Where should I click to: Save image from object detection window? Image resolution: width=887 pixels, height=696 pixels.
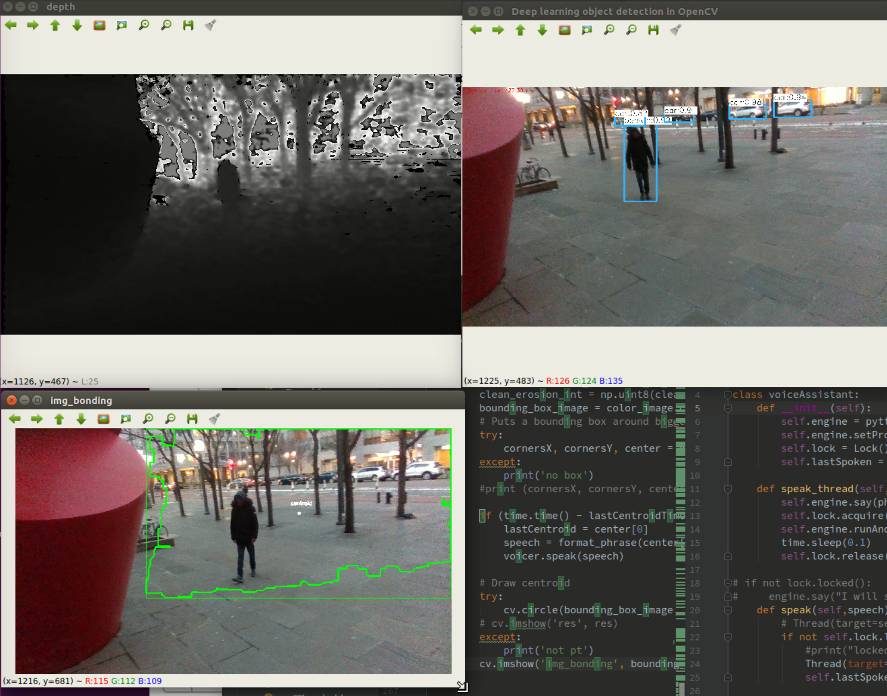coord(653,30)
